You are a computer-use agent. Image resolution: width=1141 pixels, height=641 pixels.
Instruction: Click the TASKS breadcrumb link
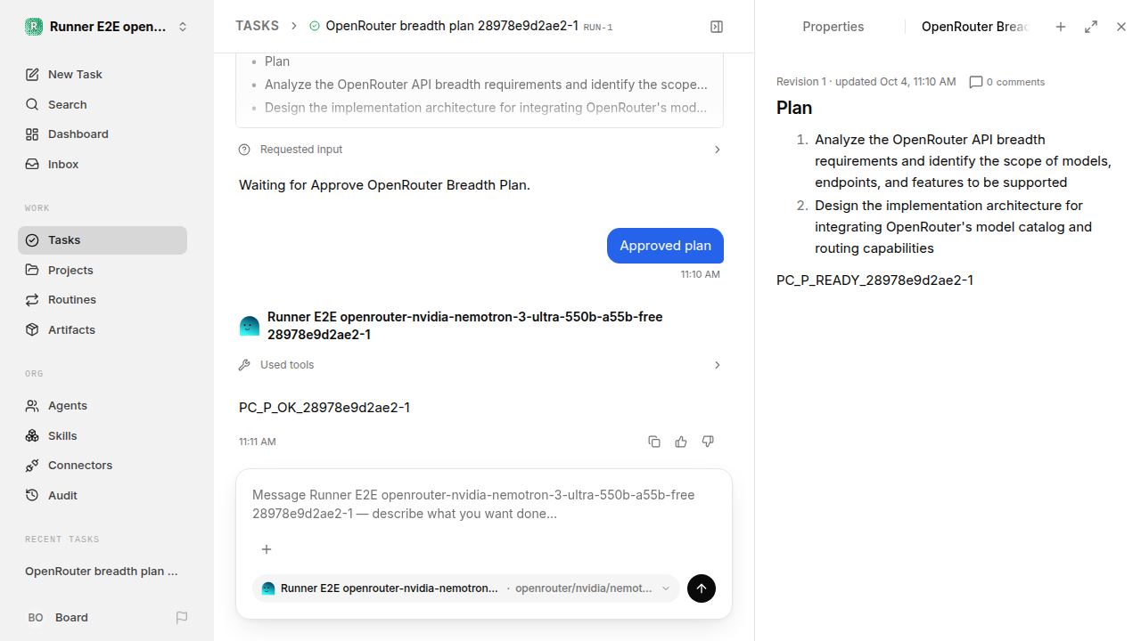tap(257, 26)
